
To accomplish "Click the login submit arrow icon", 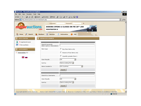I will click(x=83, y=23).
